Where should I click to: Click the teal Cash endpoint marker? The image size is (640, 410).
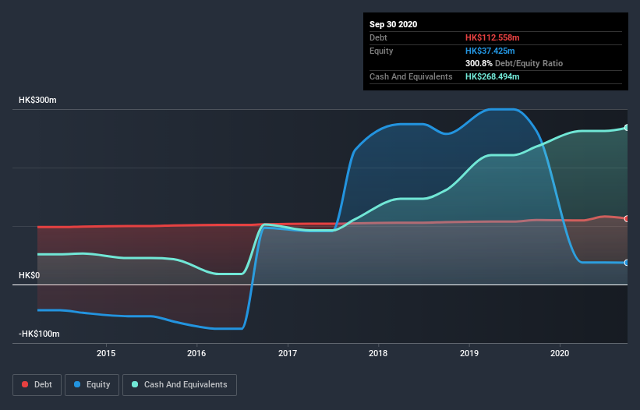click(x=627, y=128)
